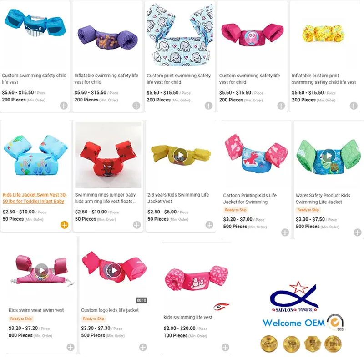Open Kids Life Jacket Swim Vest 30-50 lbs link
364x364 pixels.
pos(35,198)
